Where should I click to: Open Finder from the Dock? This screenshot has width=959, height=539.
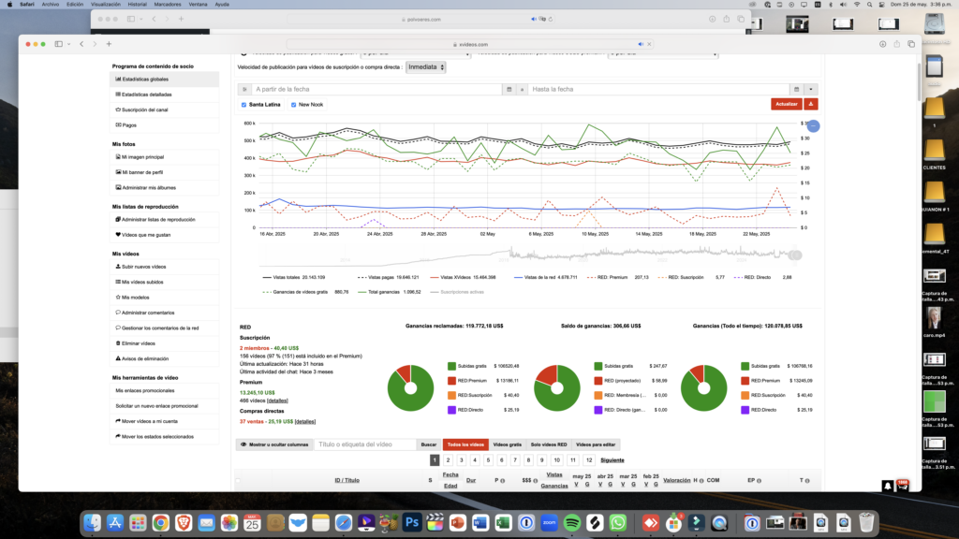click(93, 522)
